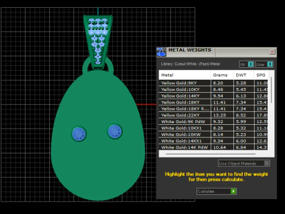Click the 13.25 grams value

click(220, 115)
